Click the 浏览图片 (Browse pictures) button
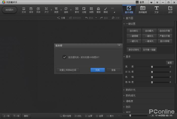Viewport: 177px width, 119px height. coord(10,10)
